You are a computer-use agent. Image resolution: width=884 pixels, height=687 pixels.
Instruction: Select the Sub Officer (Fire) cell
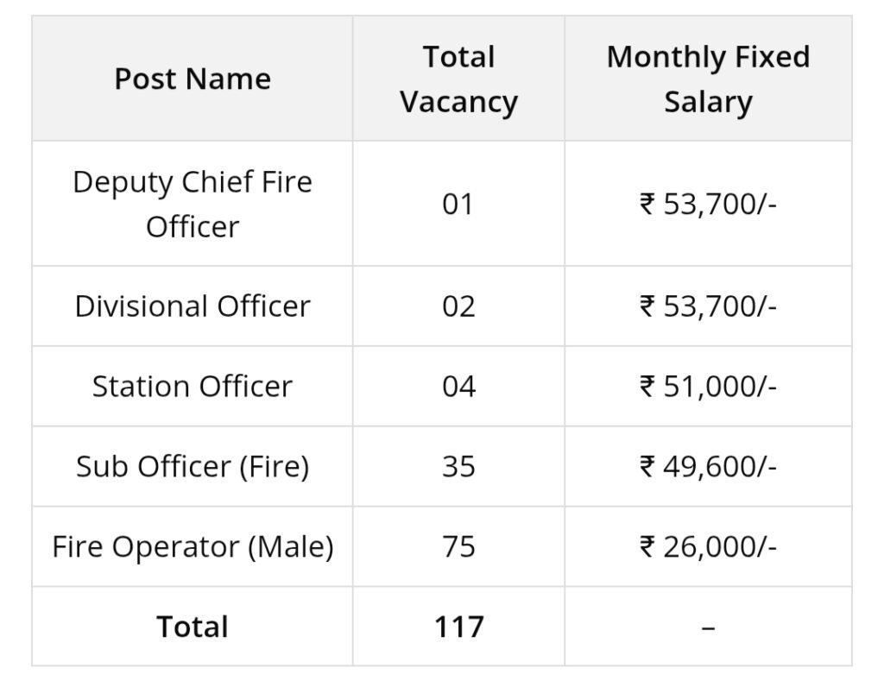[x=193, y=466]
